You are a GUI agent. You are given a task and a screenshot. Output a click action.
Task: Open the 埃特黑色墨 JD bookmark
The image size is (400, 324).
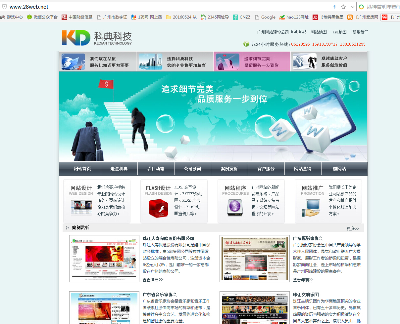(328, 17)
